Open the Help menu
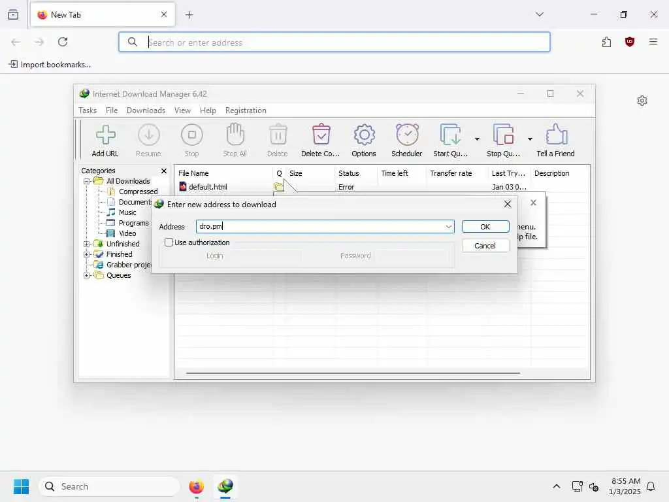The width and height of the screenshot is (669, 502). 208,110
